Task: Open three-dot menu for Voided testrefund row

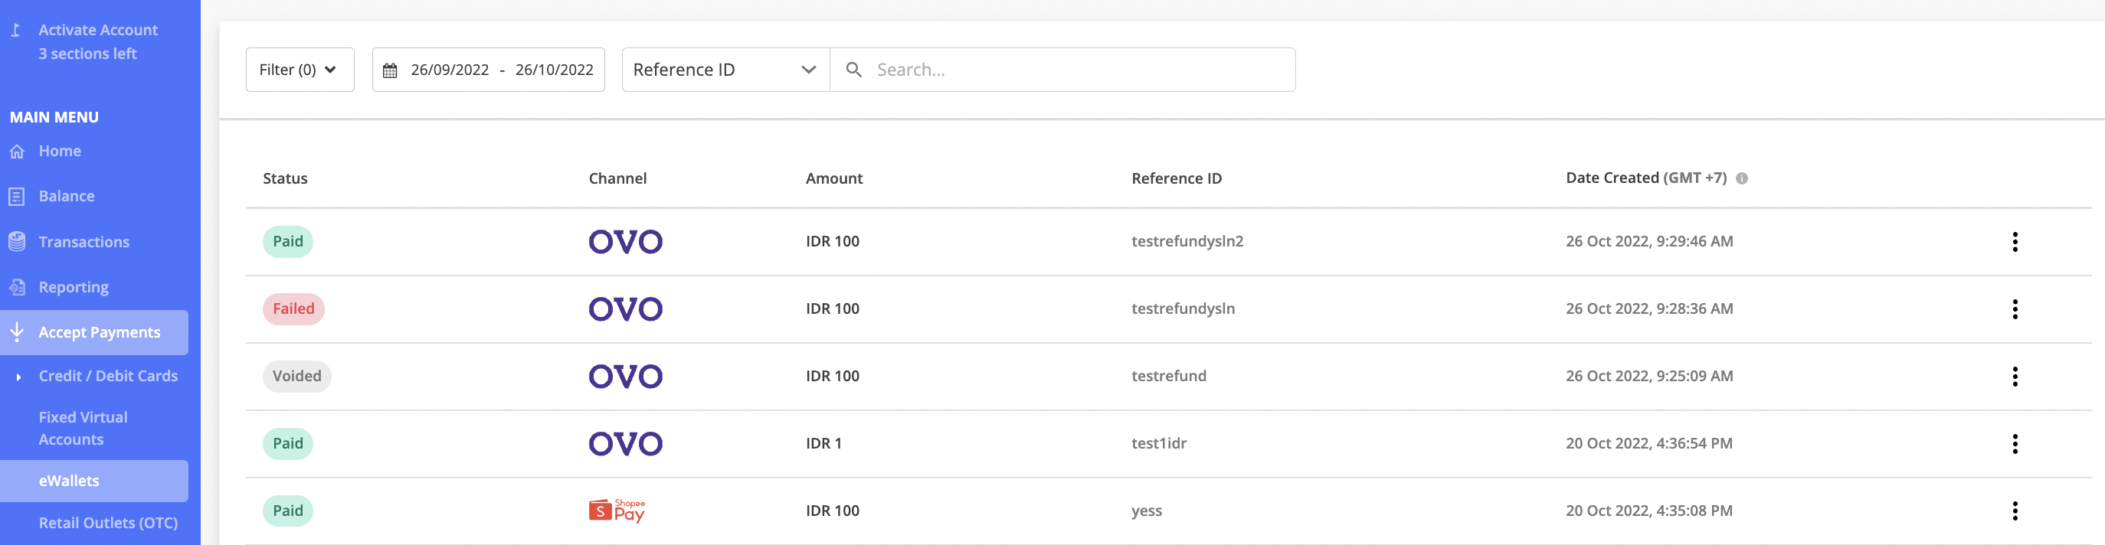Action: pos(2015,377)
